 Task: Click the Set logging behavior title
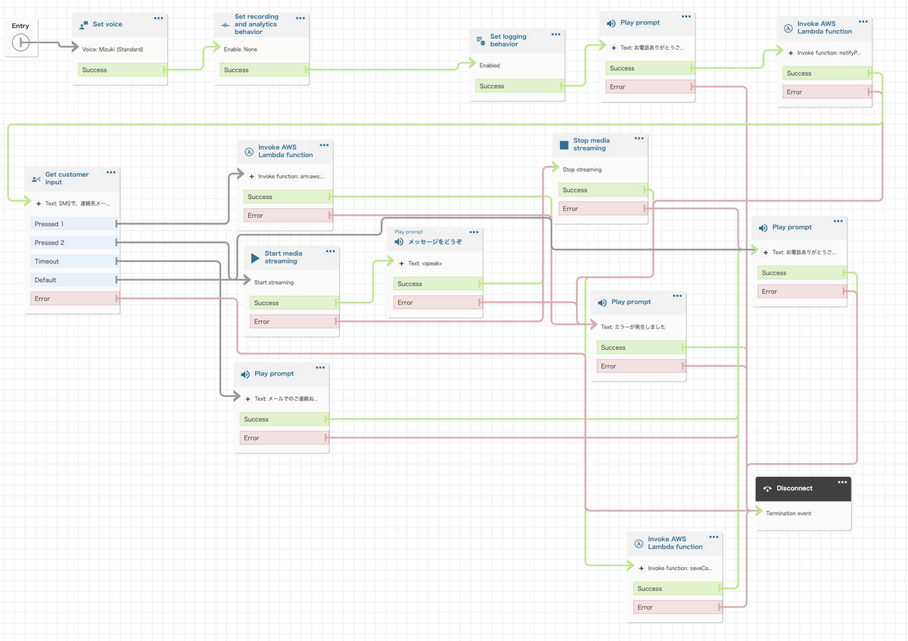[508, 40]
